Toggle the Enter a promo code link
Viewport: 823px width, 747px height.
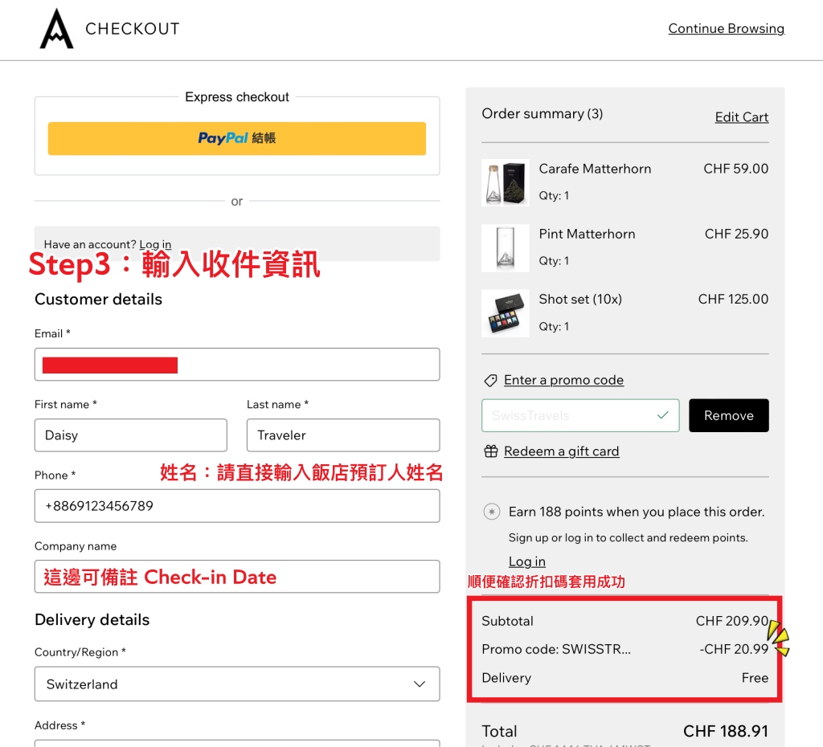pos(563,380)
